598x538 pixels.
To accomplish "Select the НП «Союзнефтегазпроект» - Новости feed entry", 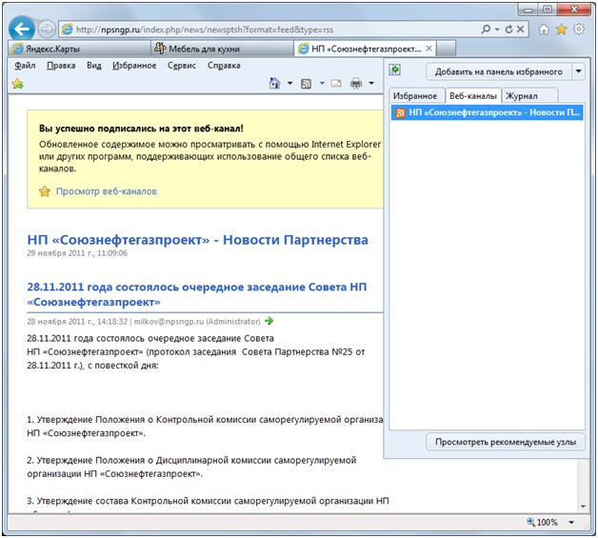I will coord(487,112).
